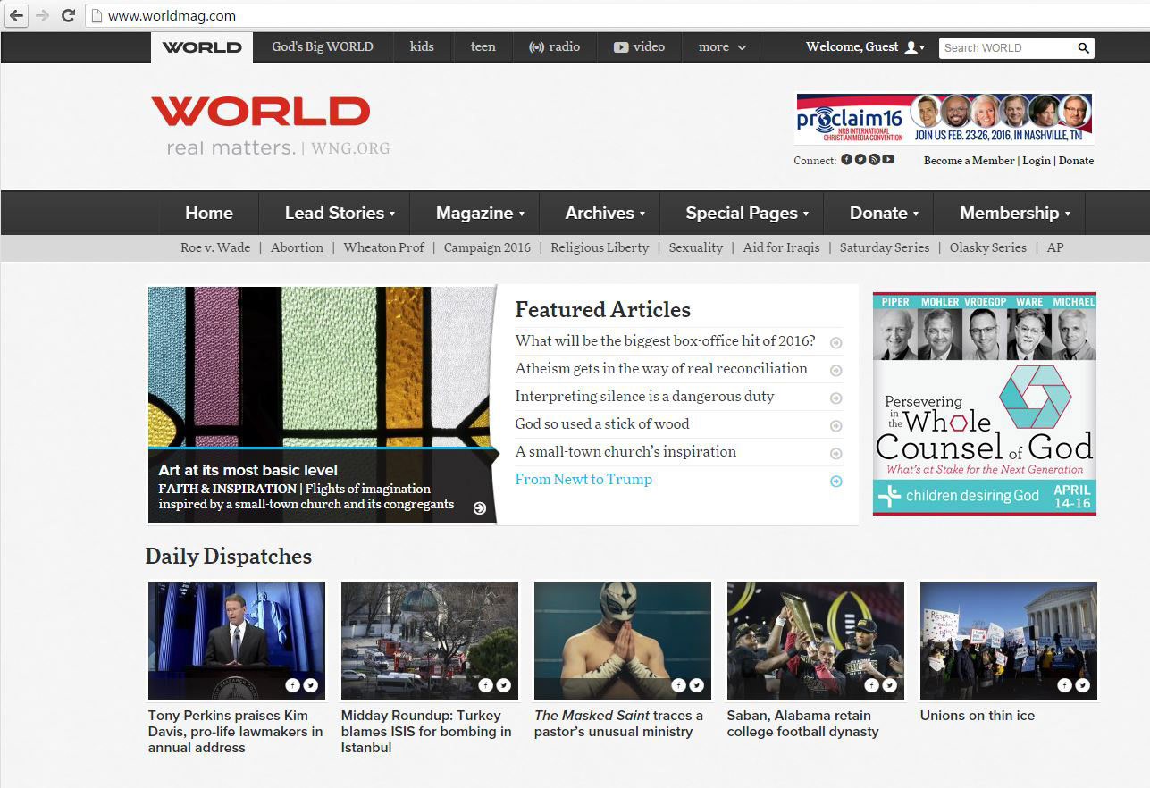This screenshot has height=788, width=1150.
Task: Click arrow icon beside From Newt to Trump
Action: click(835, 481)
